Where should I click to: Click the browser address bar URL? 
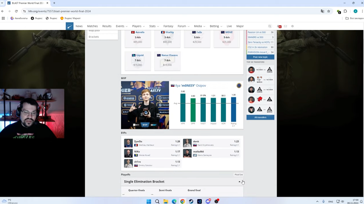(60, 11)
